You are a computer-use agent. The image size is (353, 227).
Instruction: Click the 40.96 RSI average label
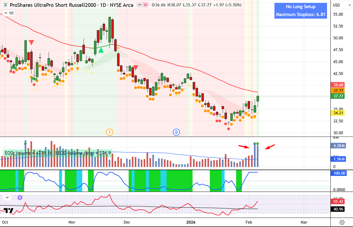coord(338,209)
